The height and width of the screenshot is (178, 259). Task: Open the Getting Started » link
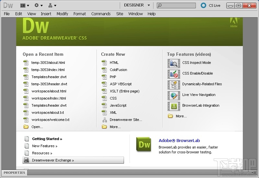tap(47, 139)
